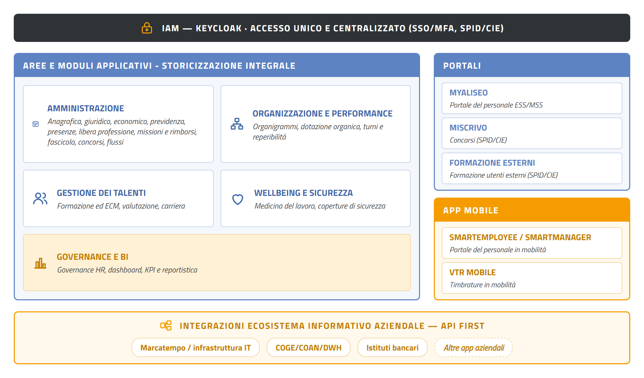Click 'Formazione utenti esterni (SPID/CIE)' description
The image size is (644, 378).
coord(504,175)
